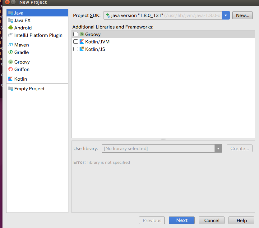The height and width of the screenshot is (228, 259).
Task: Click the Kotlin/JS label text
Action: (95, 49)
